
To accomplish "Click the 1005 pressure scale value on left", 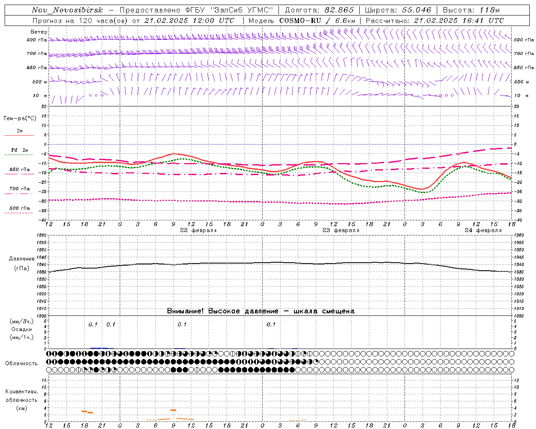I will 42,316.
